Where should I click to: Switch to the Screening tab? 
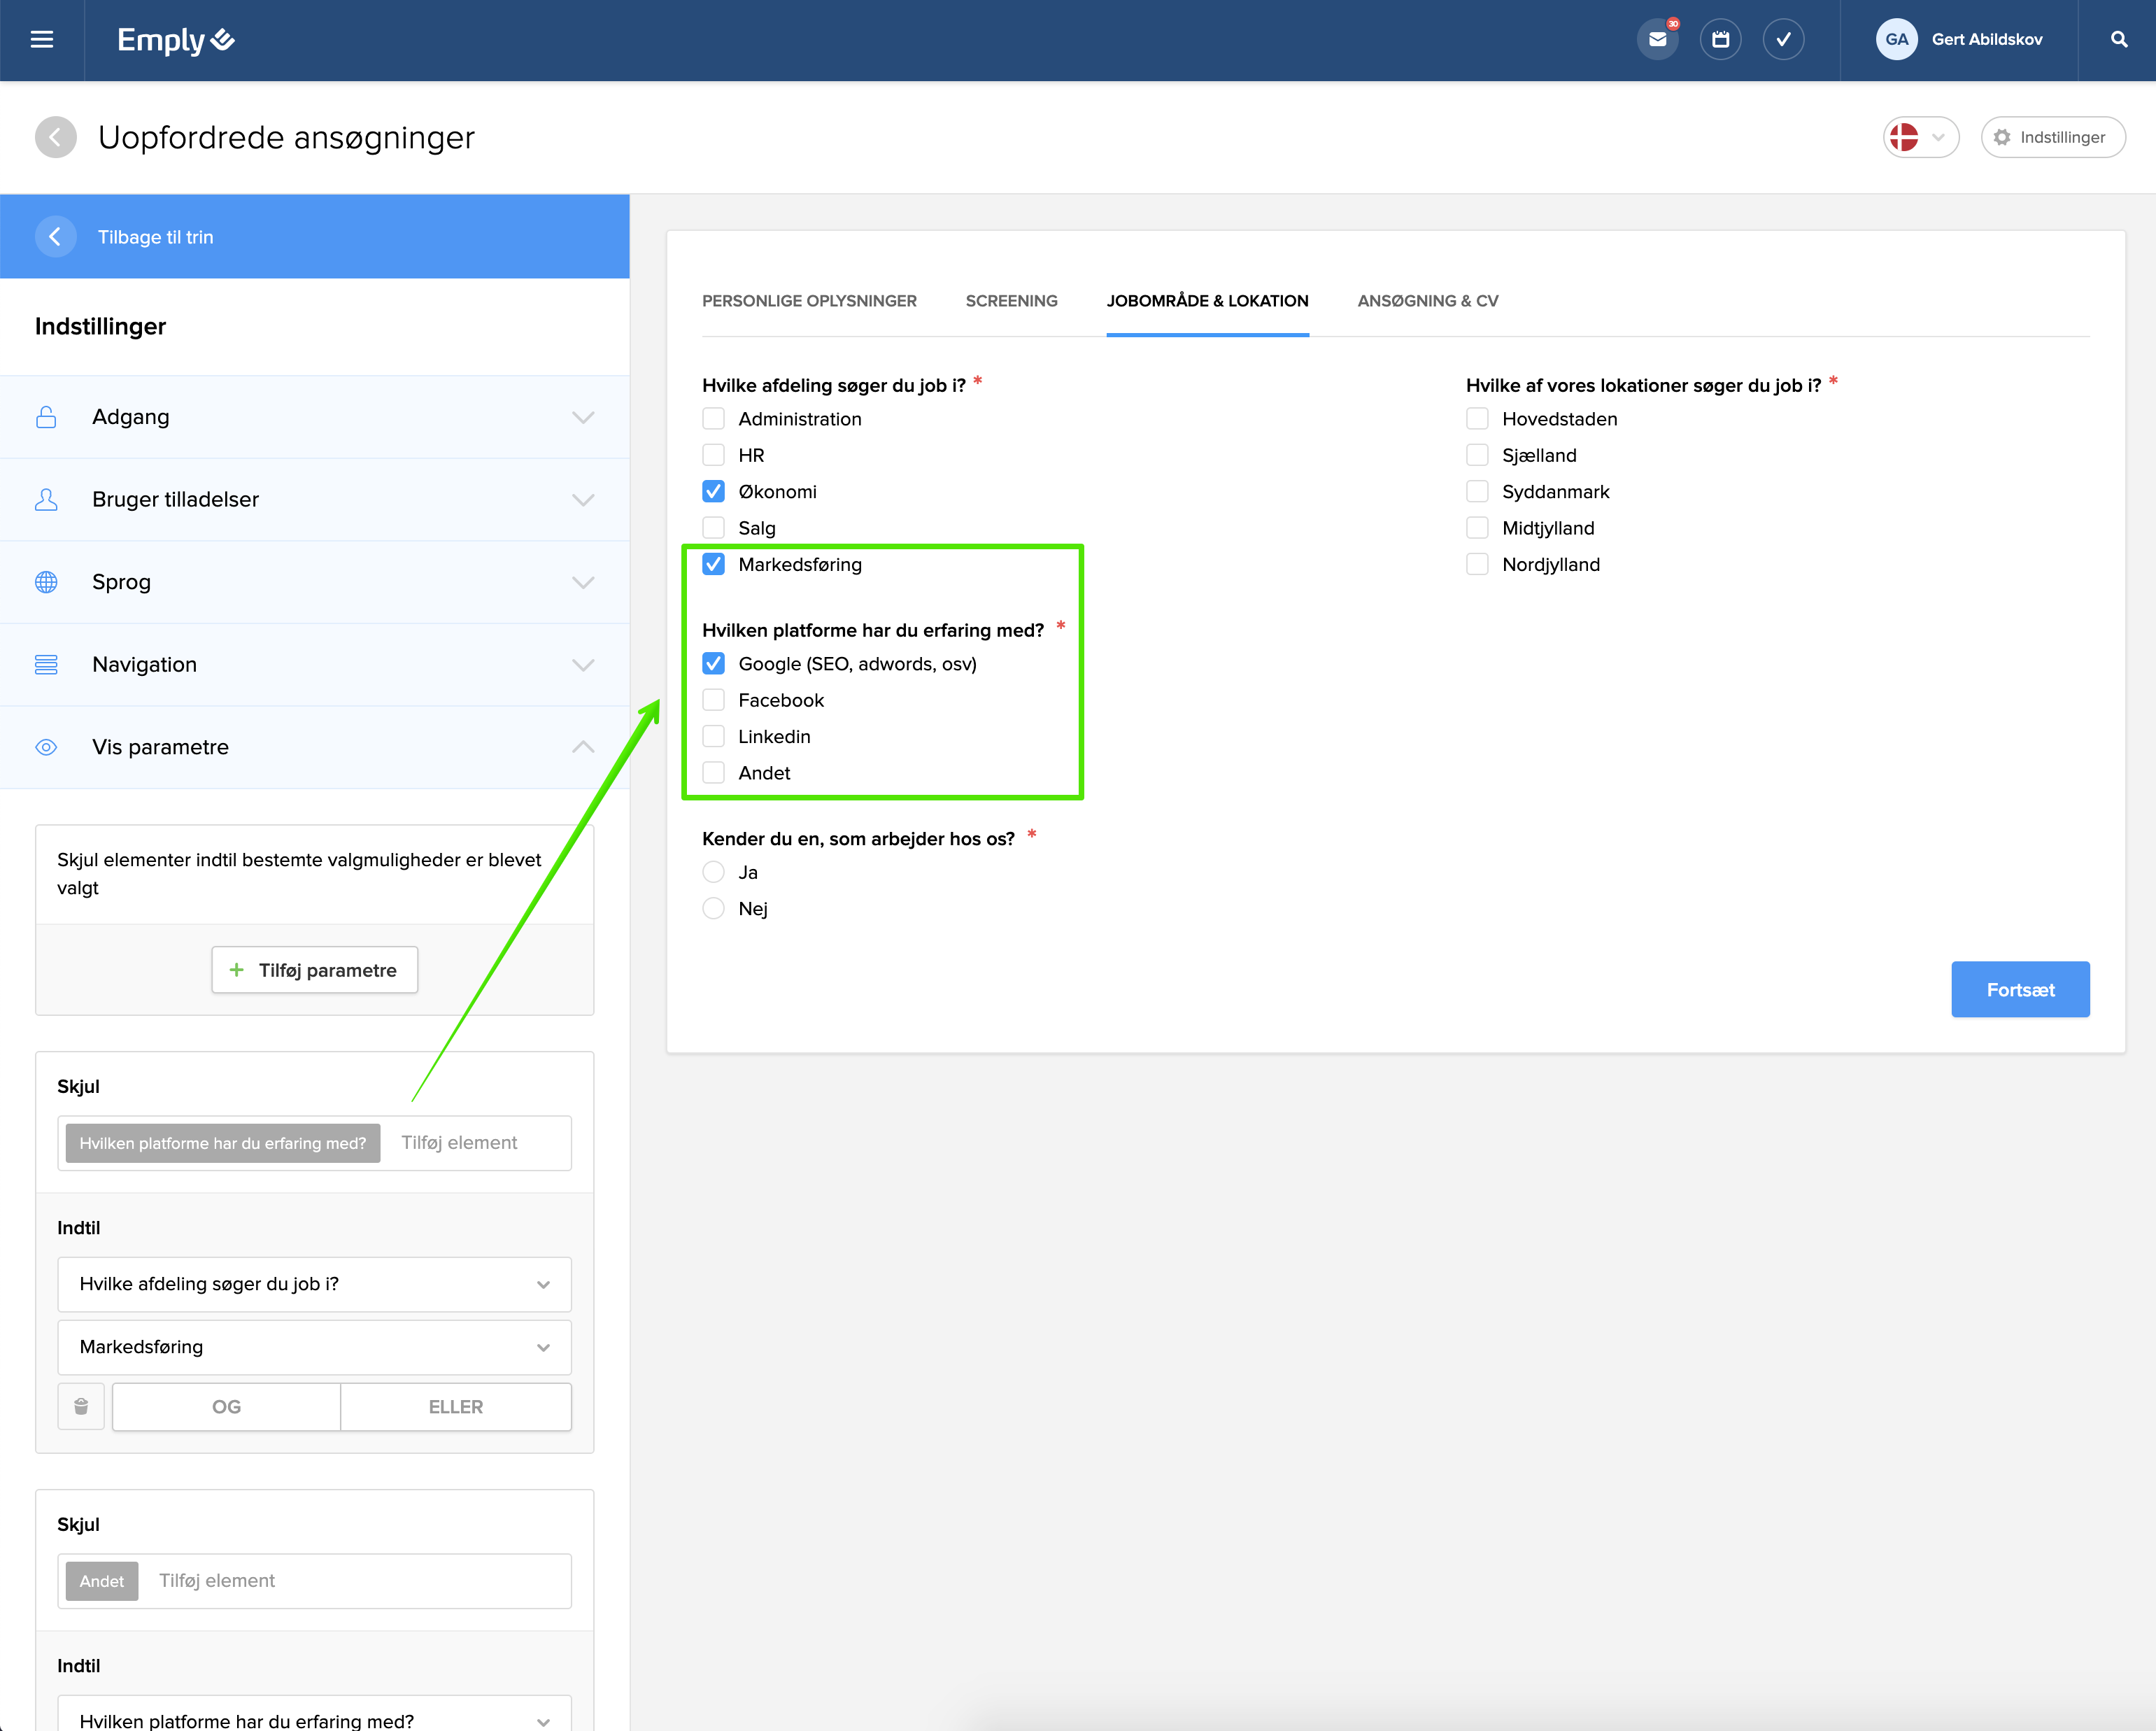pyautogui.click(x=1011, y=301)
